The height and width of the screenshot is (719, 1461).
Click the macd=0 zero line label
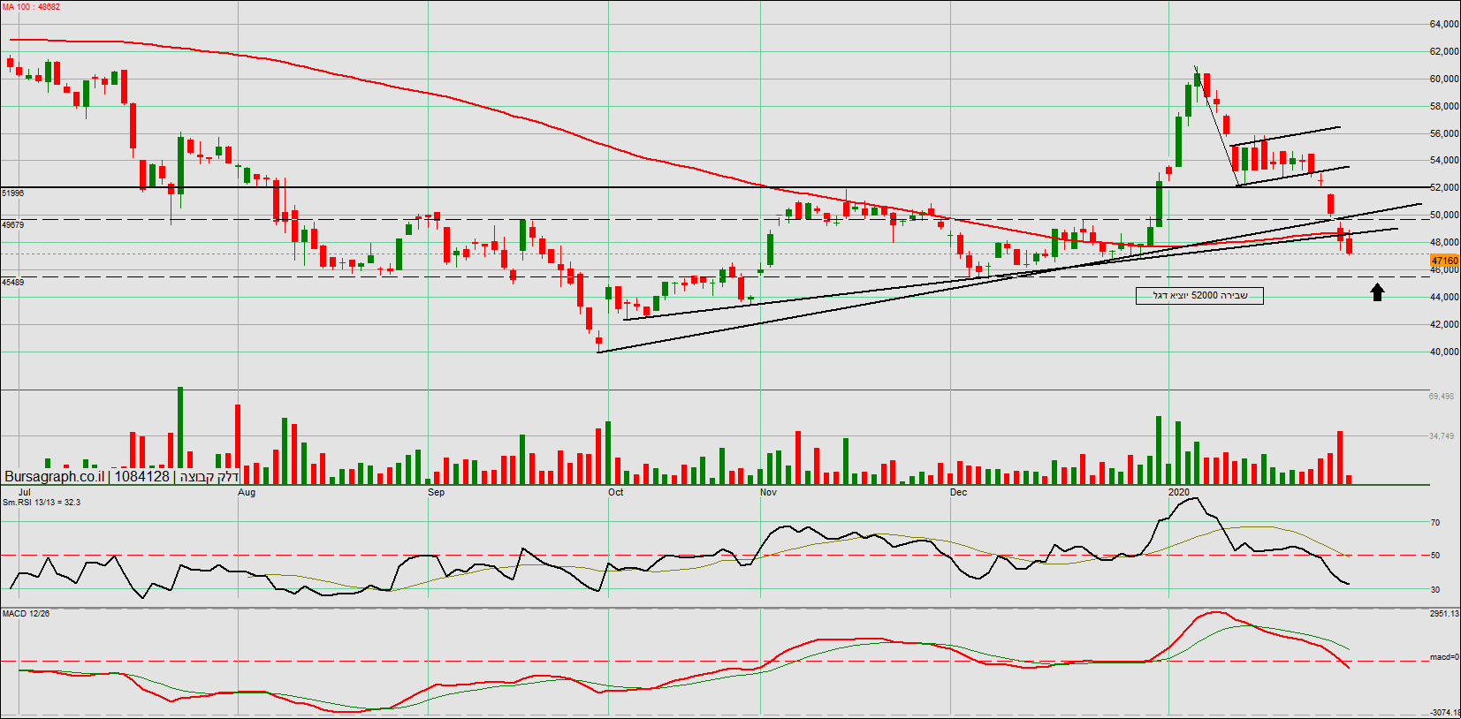(1444, 657)
